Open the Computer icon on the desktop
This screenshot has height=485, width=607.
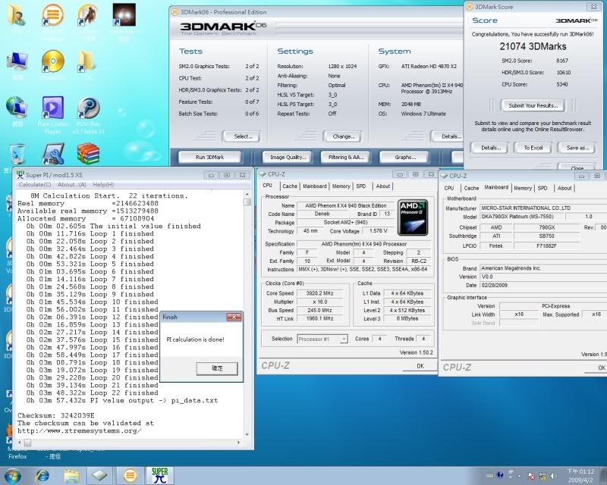[17, 62]
